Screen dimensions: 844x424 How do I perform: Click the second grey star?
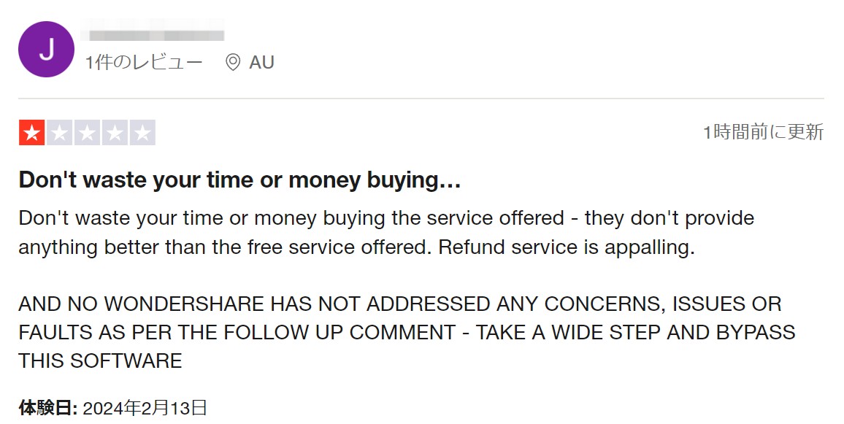point(60,132)
